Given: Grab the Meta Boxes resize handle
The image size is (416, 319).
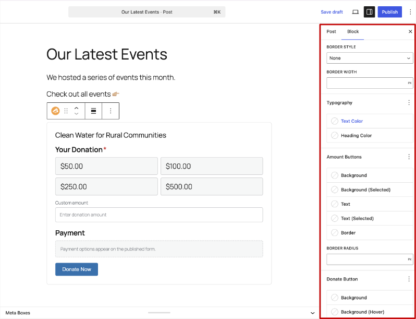Looking at the screenshot, I should pos(159,313).
